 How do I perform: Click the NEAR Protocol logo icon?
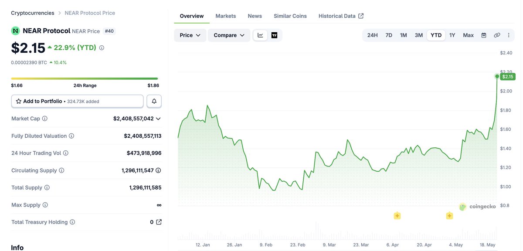click(x=15, y=31)
